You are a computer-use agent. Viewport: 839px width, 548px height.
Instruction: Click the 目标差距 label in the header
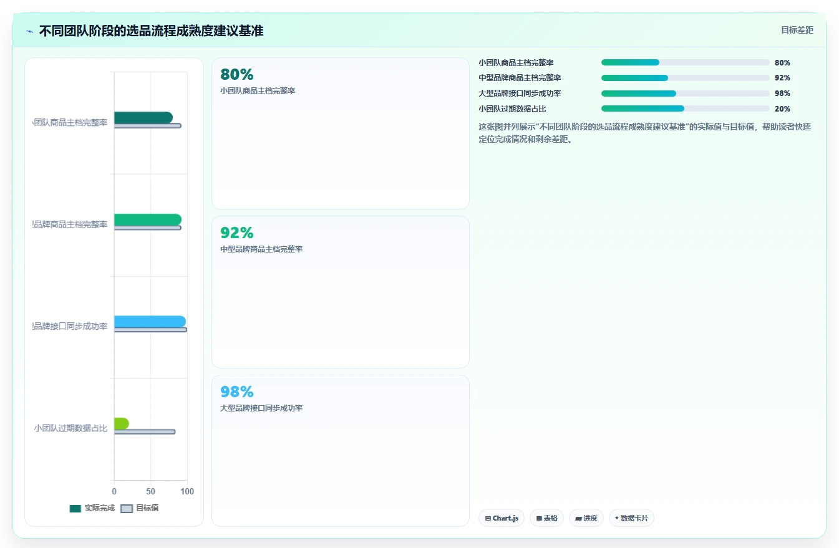(797, 30)
